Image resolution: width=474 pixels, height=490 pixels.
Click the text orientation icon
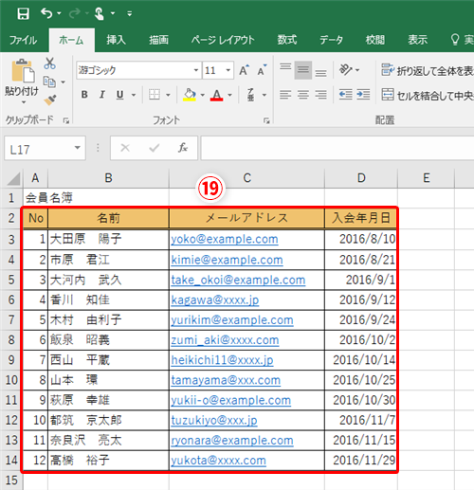click(346, 70)
